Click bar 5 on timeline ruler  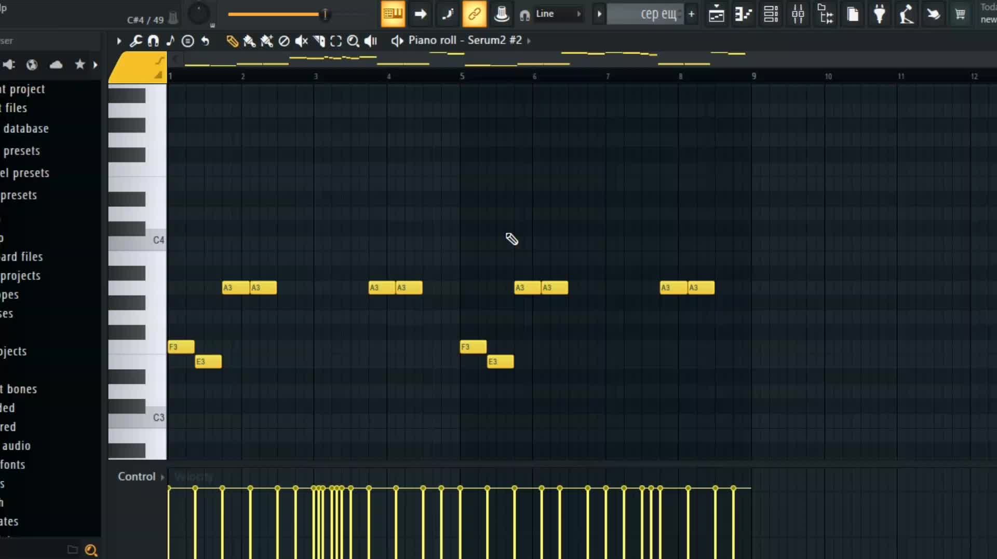[x=462, y=76]
